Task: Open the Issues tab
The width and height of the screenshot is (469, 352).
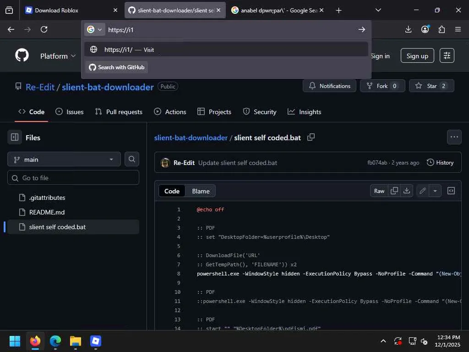Action: pos(70,112)
